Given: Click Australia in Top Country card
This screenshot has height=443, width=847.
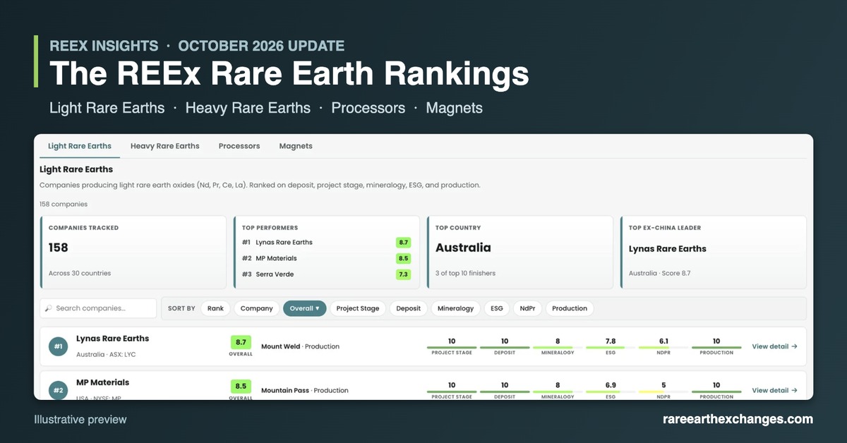Looking at the screenshot, I should (x=463, y=248).
